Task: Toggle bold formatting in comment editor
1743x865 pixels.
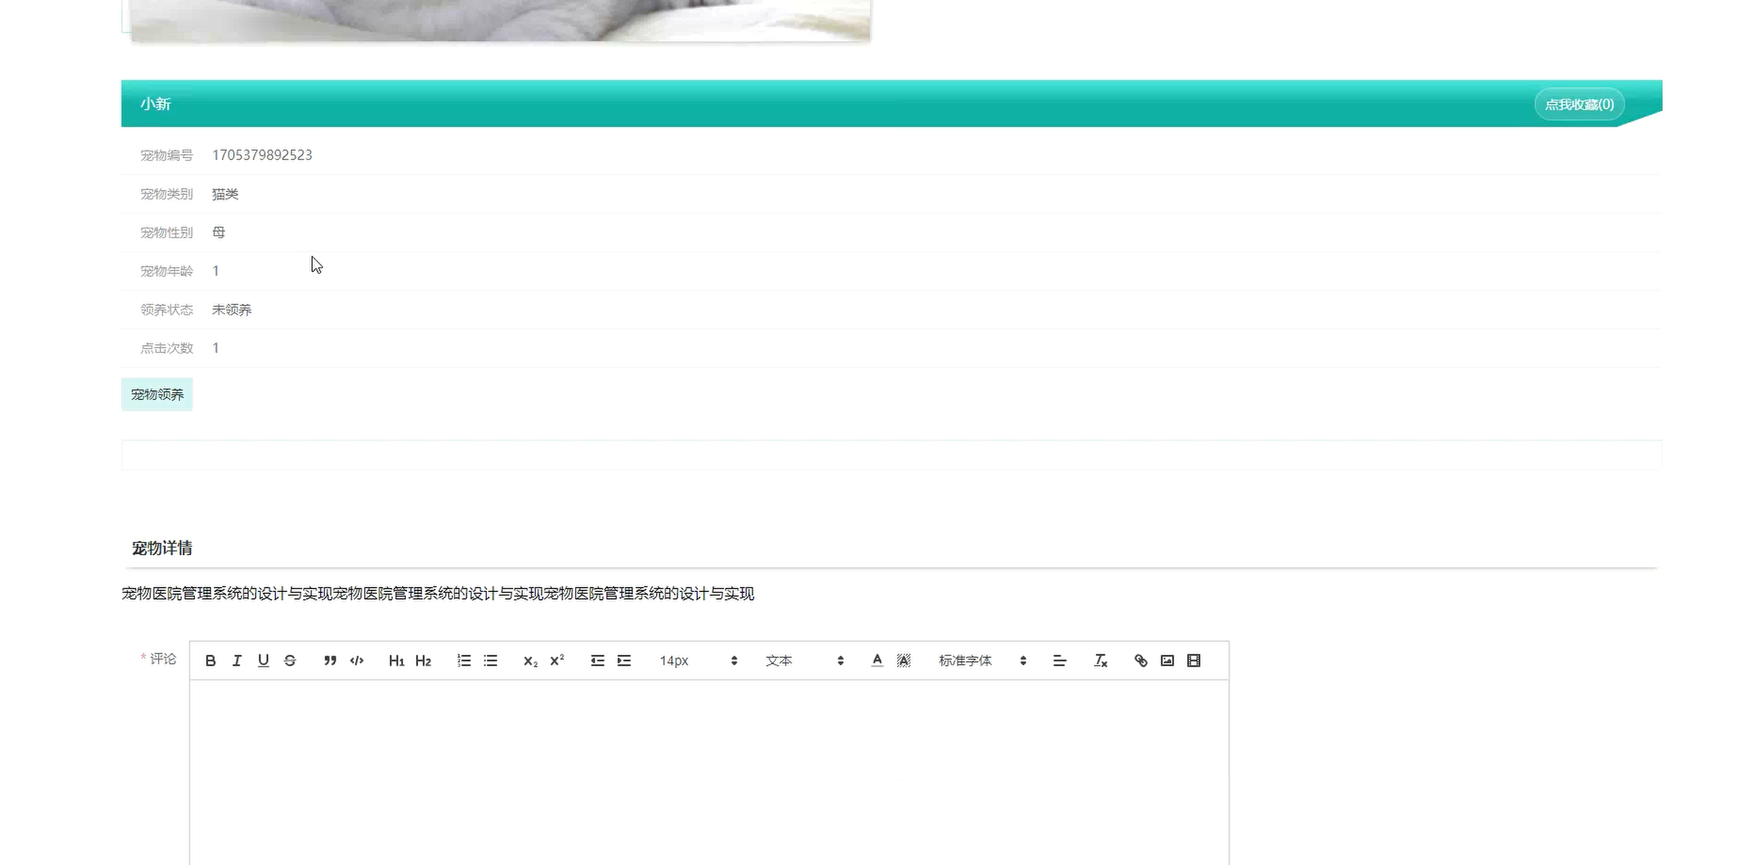Action: (x=210, y=661)
